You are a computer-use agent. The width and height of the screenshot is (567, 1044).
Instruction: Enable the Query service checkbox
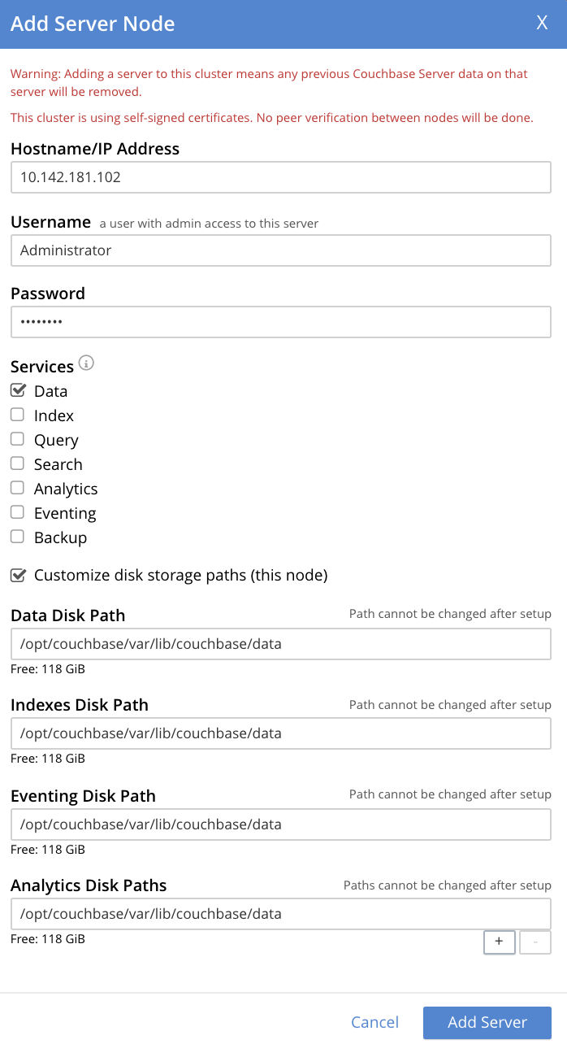pos(17,439)
